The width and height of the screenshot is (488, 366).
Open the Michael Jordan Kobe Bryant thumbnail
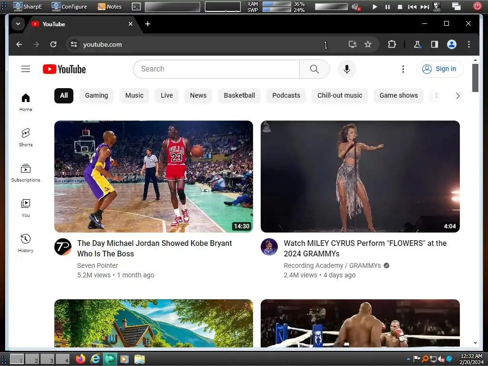153,176
